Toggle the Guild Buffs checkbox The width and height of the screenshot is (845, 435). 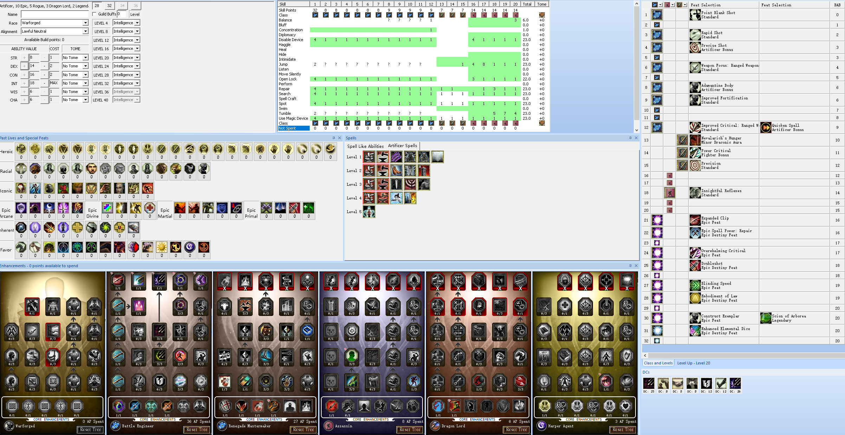[94, 14]
